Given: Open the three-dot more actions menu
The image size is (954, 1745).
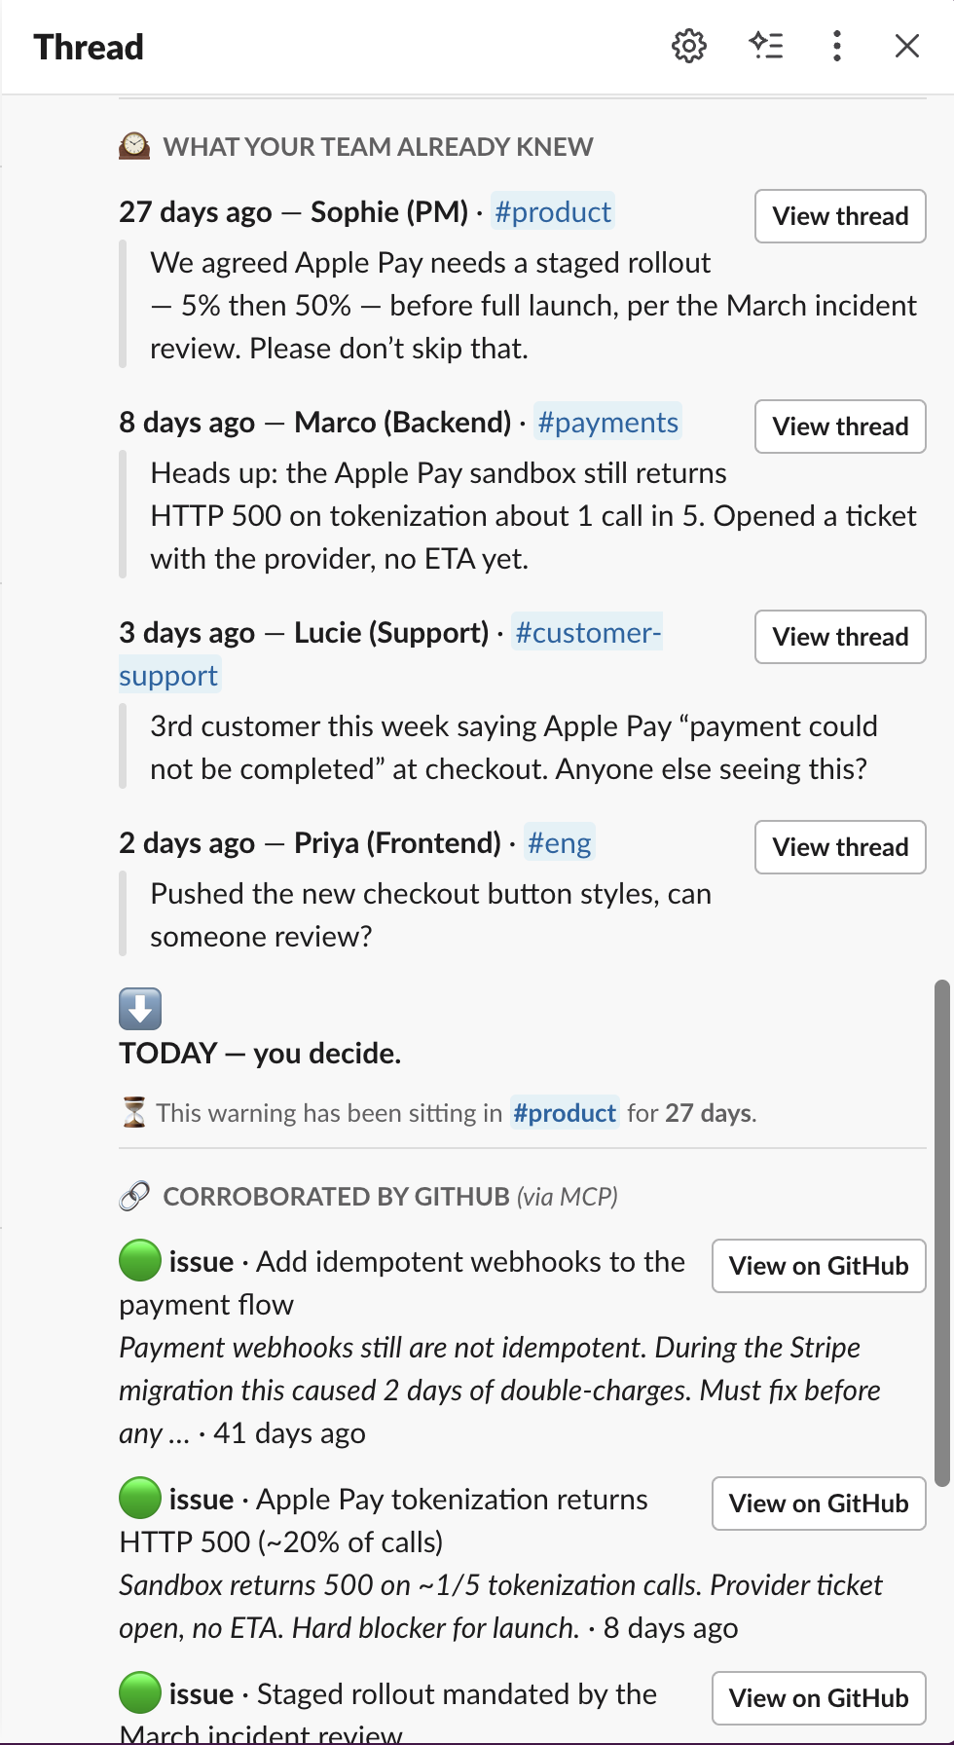Looking at the screenshot, I should point(837,46).
